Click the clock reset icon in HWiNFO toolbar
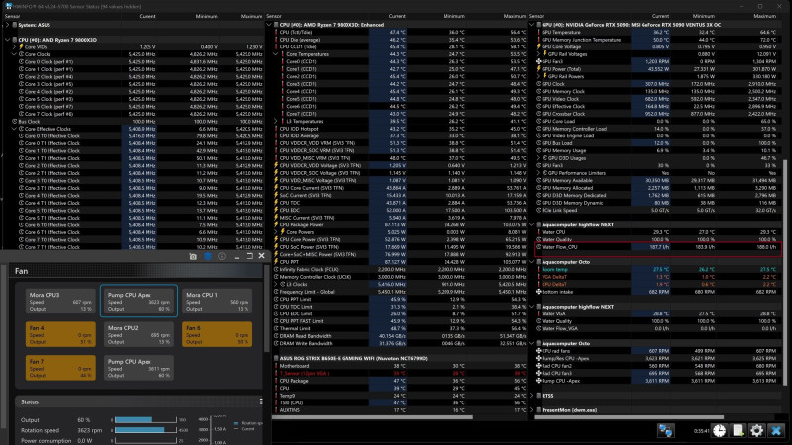This screenshot has height=445, width=792. coord(720,430)
